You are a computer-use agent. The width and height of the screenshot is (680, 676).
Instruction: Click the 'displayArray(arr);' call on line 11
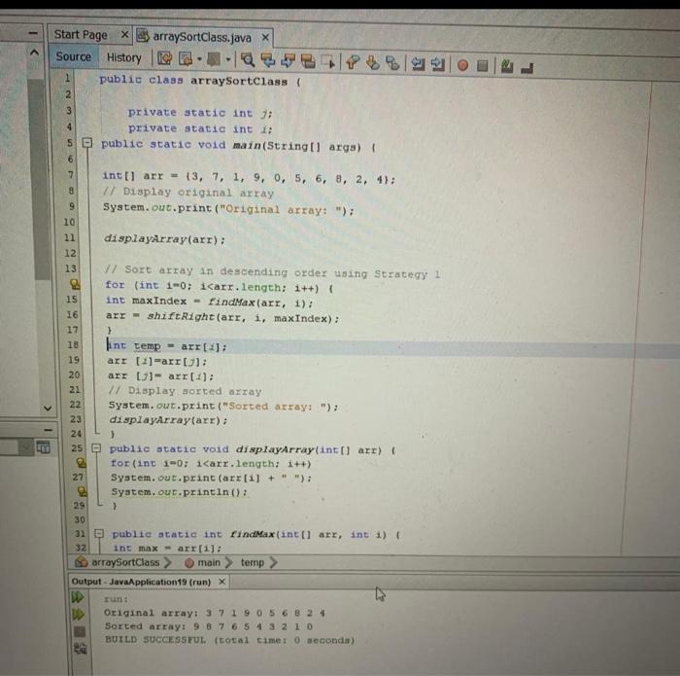[x=164, y=239]
